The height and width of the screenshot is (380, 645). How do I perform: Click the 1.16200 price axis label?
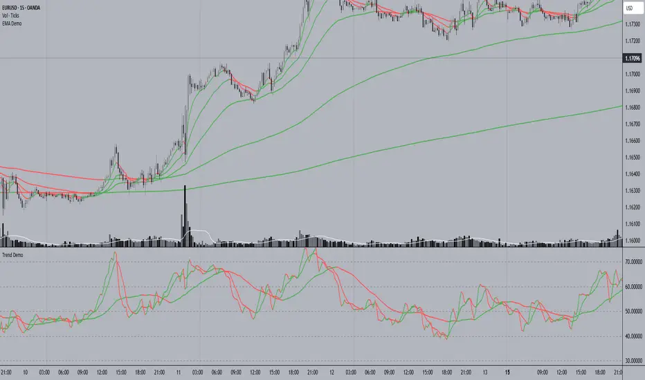coord(633,207)
